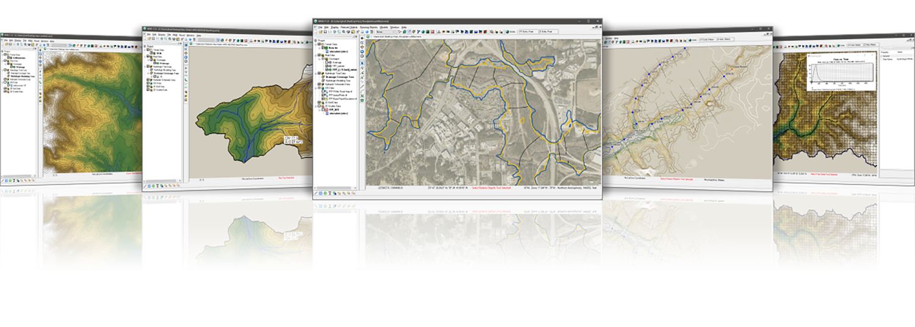
Task: Select Drainage Coverage Tree in center window
Action: [340, 77]
